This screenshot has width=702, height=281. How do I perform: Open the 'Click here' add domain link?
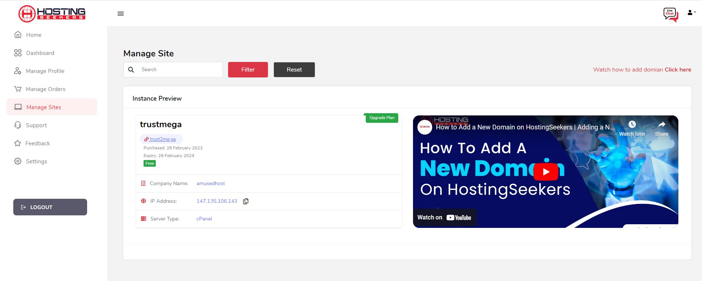pyautogui.click(x=678, y=70)
